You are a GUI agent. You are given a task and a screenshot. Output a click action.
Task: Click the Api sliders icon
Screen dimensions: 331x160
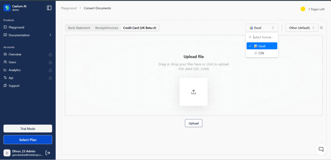pyautogui.click(x=5, y=78)
